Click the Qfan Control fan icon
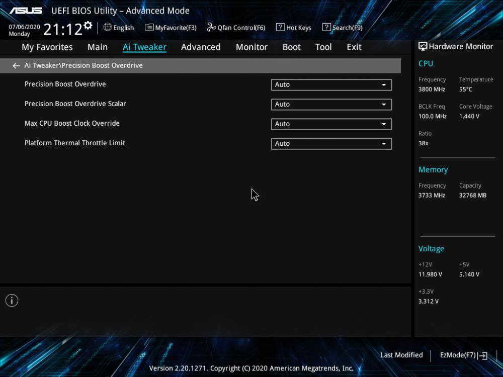This screenshot has width=503, height=377. pos(211,27)
